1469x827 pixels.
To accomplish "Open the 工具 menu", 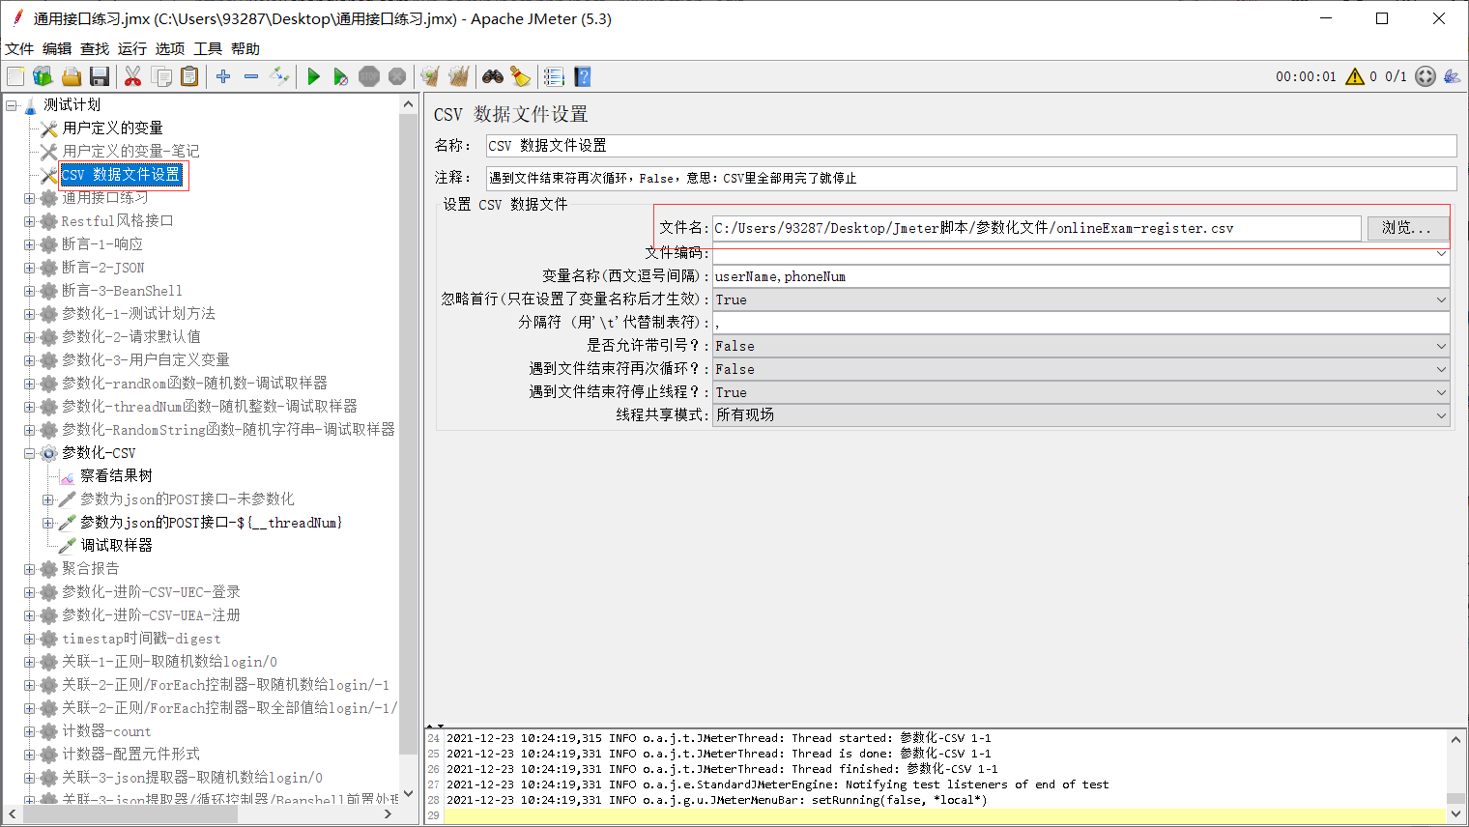I will [x=208, y=48].
